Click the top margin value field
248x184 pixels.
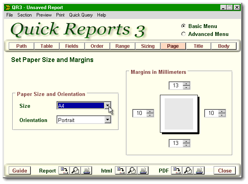(x=176, y=86)
